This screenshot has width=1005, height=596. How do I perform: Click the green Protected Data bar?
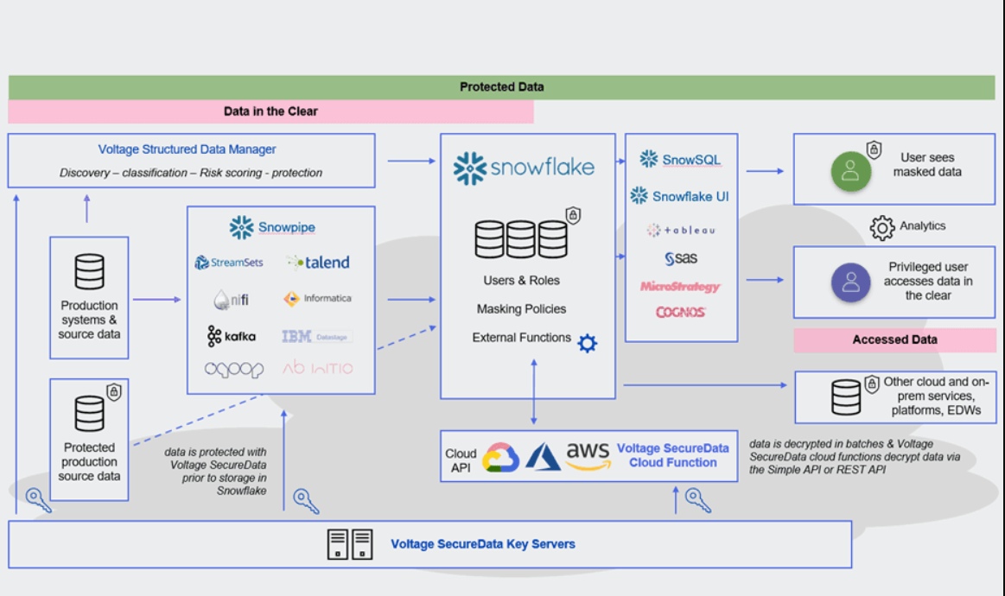[x=501, y=87]
